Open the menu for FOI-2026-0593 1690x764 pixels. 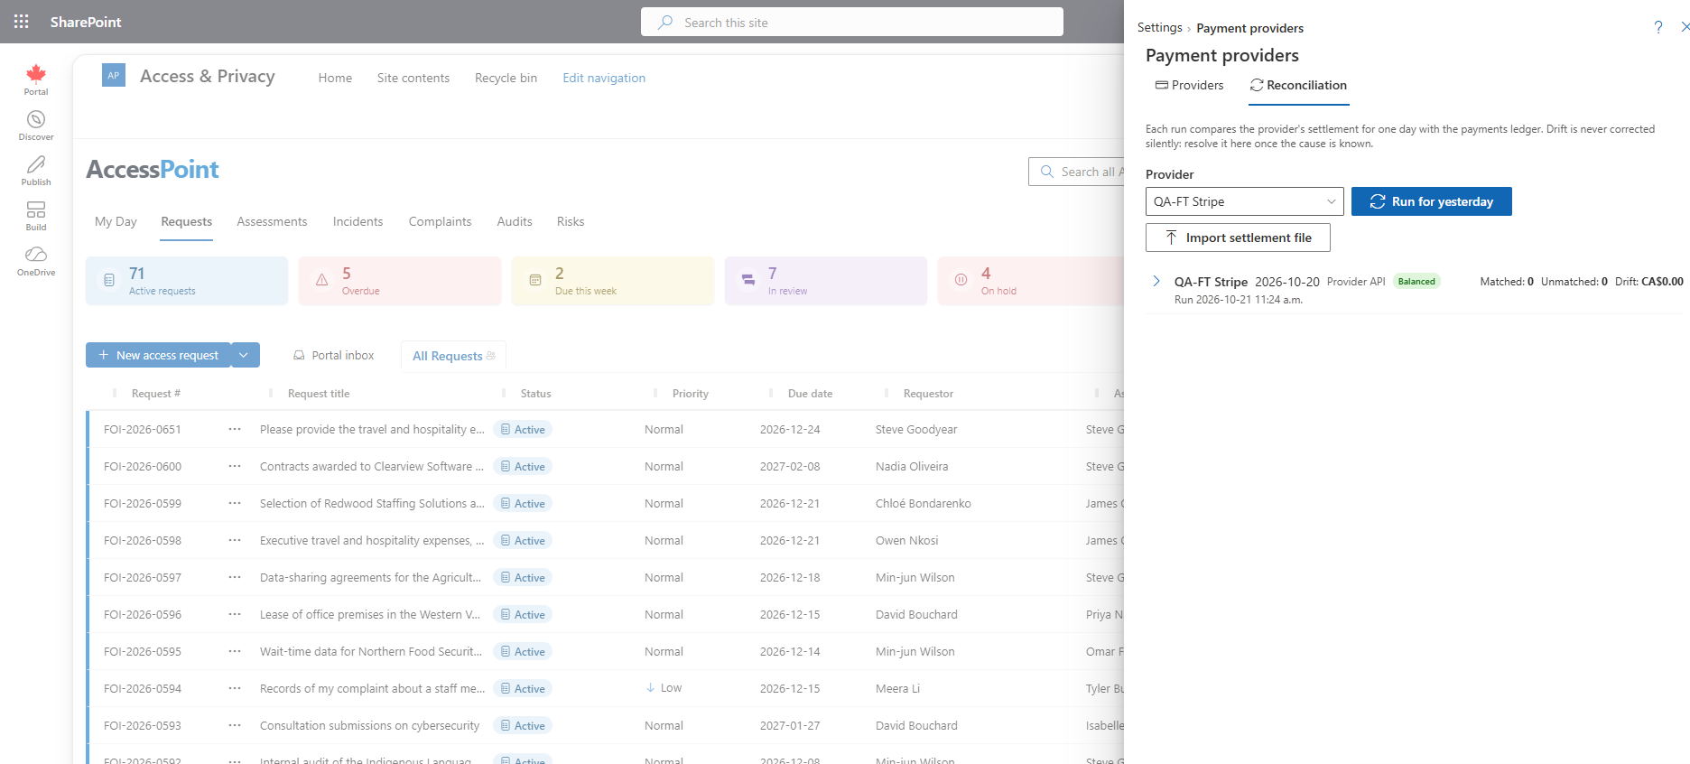click(235, 725)
